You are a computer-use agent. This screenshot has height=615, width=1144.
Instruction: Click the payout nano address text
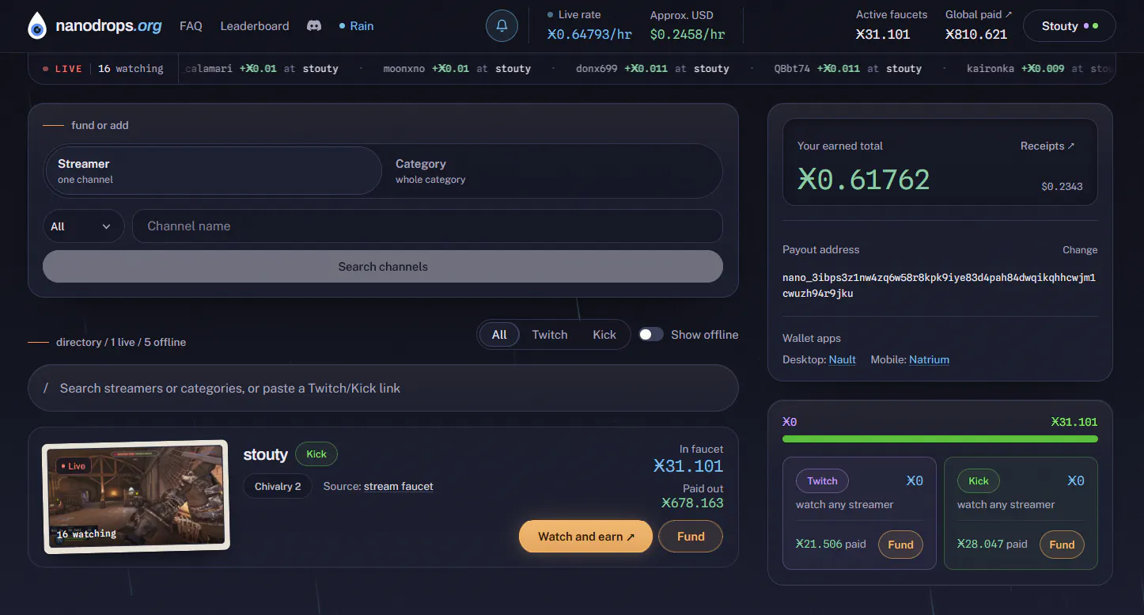[x=939, y=286]
